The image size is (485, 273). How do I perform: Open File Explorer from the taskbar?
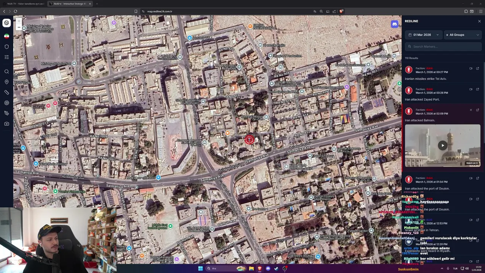(251, 268)
